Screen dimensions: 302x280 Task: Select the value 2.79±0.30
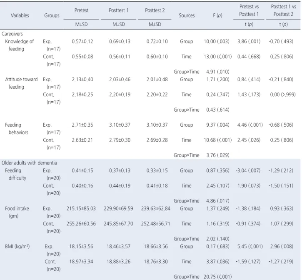[120, 140]
